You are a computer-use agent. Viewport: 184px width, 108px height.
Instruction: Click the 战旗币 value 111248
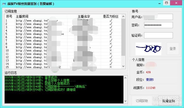pos(151,88)
